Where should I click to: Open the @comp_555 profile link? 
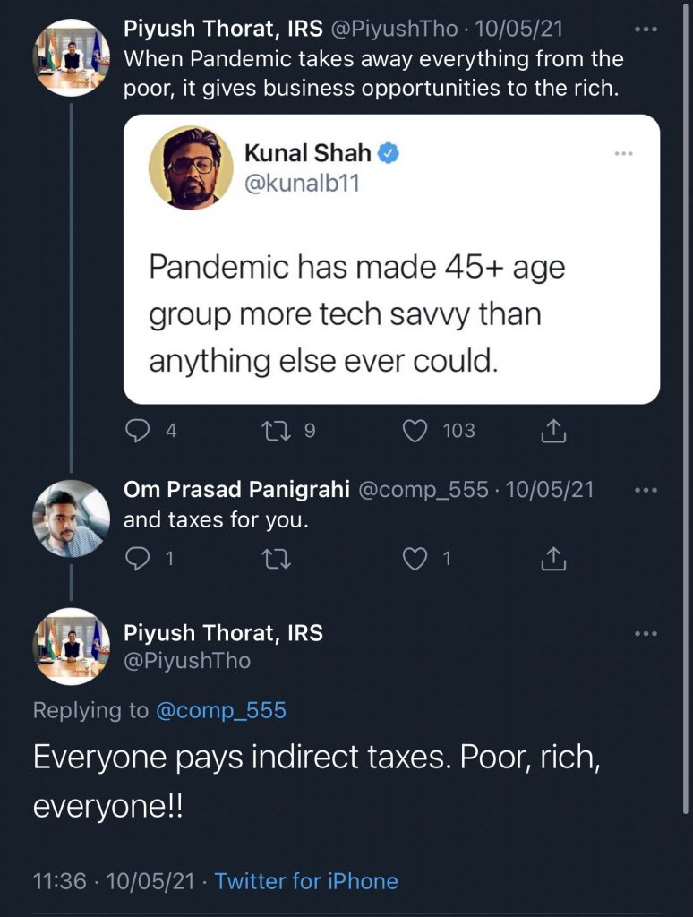pos(221,711)
